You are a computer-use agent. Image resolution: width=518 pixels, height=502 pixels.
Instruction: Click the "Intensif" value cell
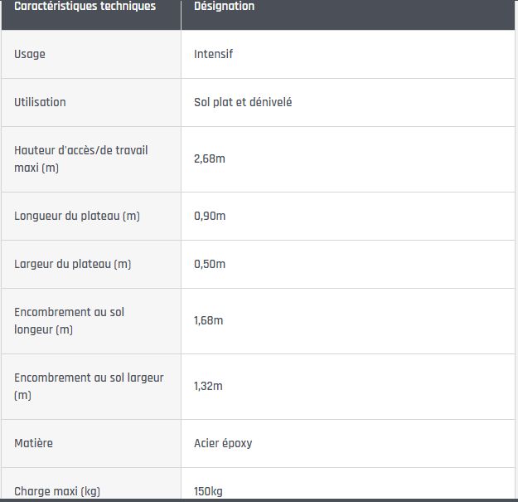[214, 54]
